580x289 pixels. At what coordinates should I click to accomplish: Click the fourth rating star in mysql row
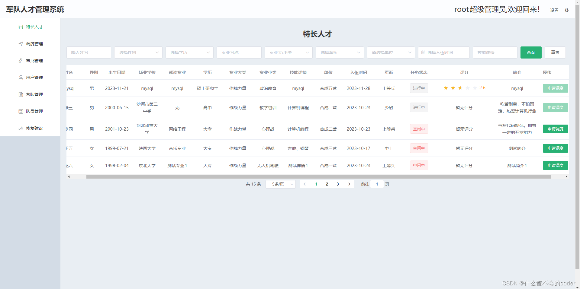tap(468, 88)
